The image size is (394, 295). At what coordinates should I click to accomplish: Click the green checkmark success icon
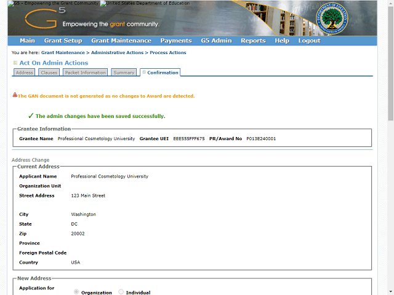31,116
